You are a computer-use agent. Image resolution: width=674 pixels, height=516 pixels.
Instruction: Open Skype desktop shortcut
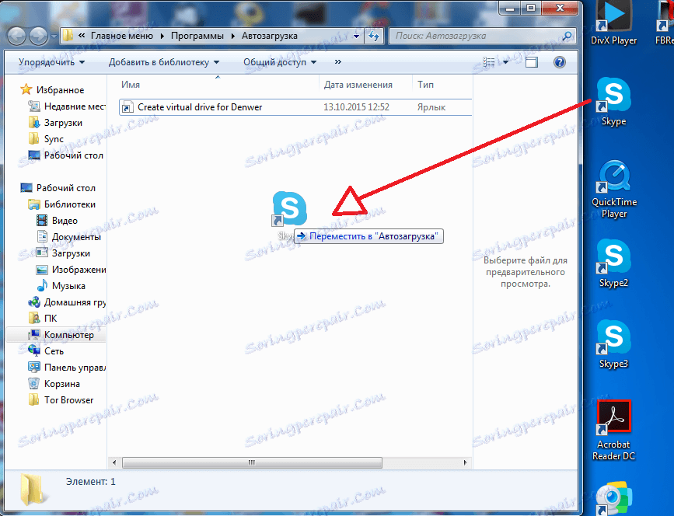point(613,101)
